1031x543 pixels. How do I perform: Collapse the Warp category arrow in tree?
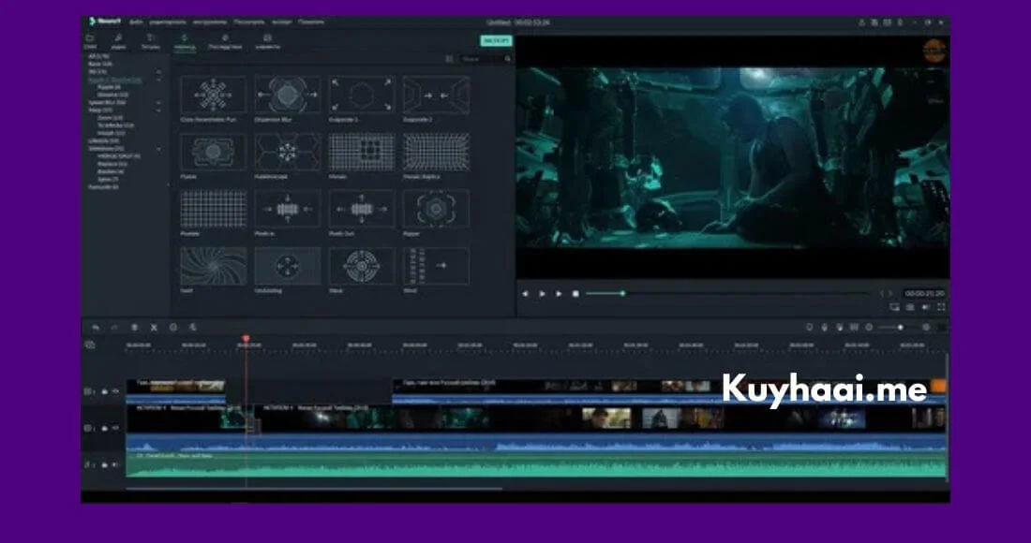(x=158, y=111)
